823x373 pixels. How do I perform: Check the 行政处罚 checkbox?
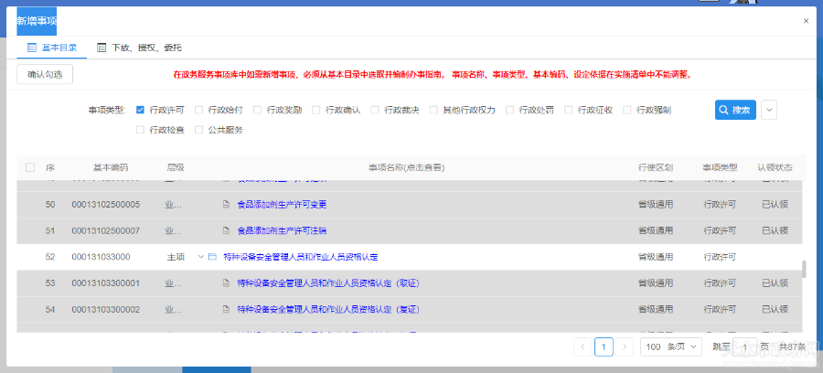510,110
